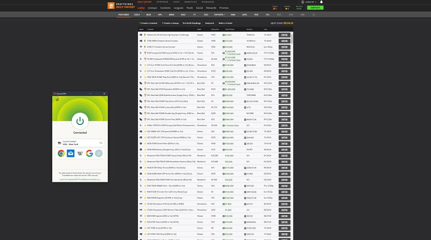Viewport: 431px width, 240px height.
Task: Enter the NAS $70K Piston contest
Action: [x=284, y=222]
